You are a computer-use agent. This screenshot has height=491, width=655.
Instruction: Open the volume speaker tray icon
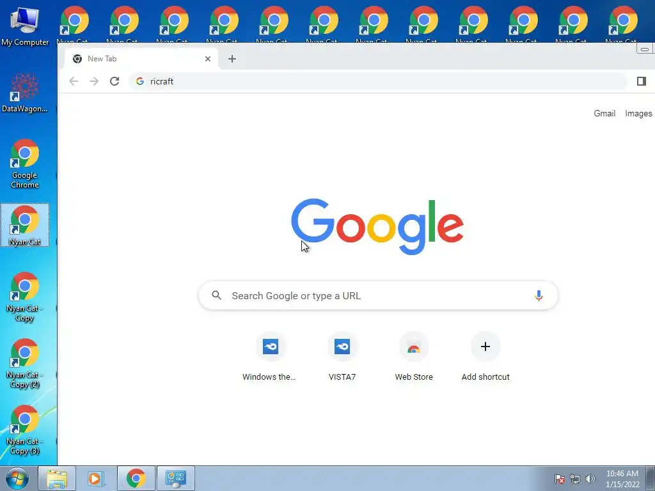tap(590, 479)
